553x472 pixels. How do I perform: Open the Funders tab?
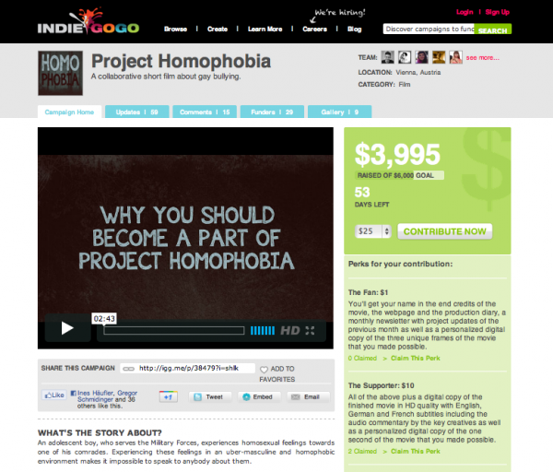272,112
